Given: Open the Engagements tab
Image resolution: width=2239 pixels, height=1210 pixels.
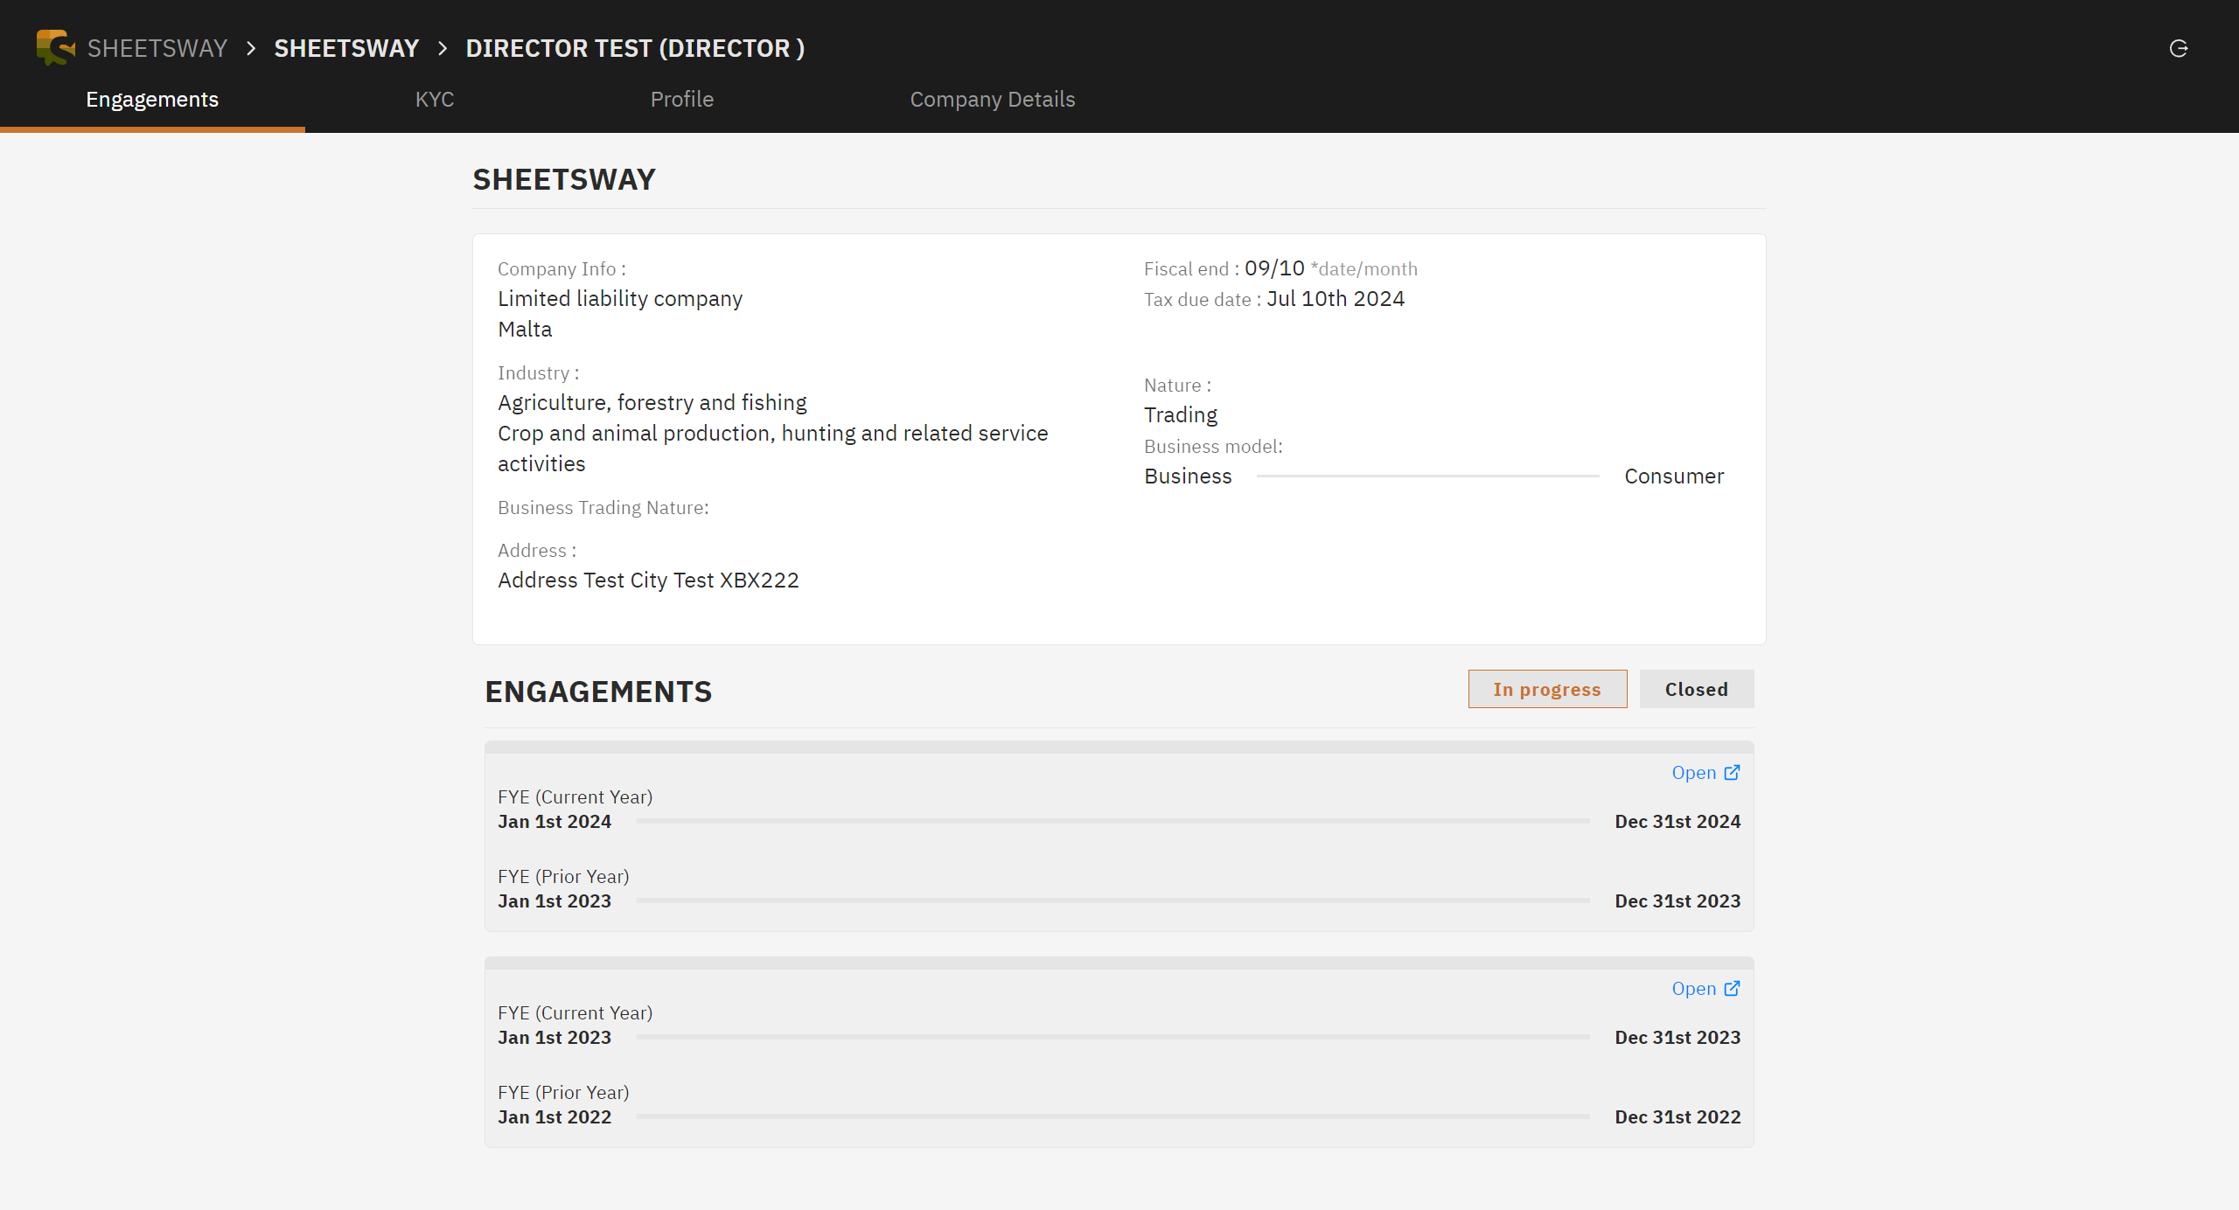Looking at the screenshot, I should pyautogui.click(x=152, y=100).
